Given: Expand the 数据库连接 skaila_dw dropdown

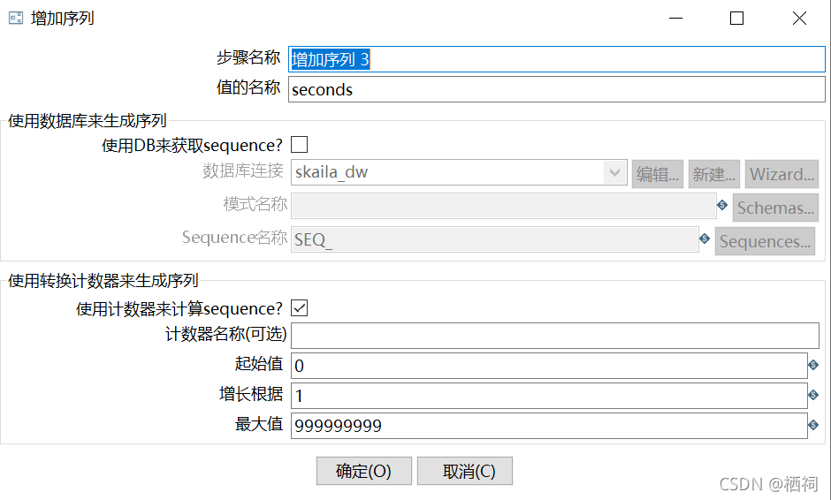Looking at the screenshot, I should [x=615, y=173].
